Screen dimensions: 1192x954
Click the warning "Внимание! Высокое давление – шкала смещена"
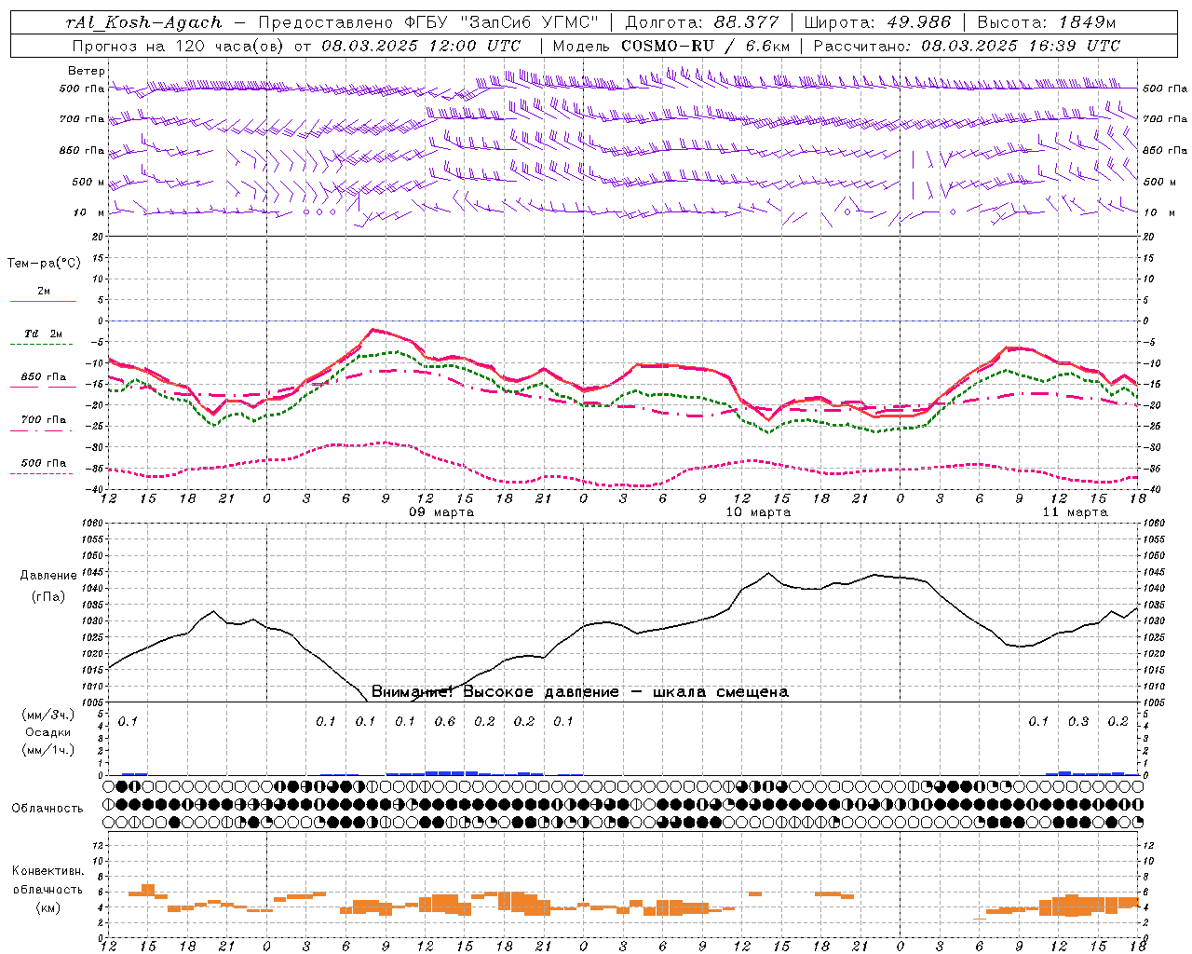pyautogui.click(x=580, y=692)
